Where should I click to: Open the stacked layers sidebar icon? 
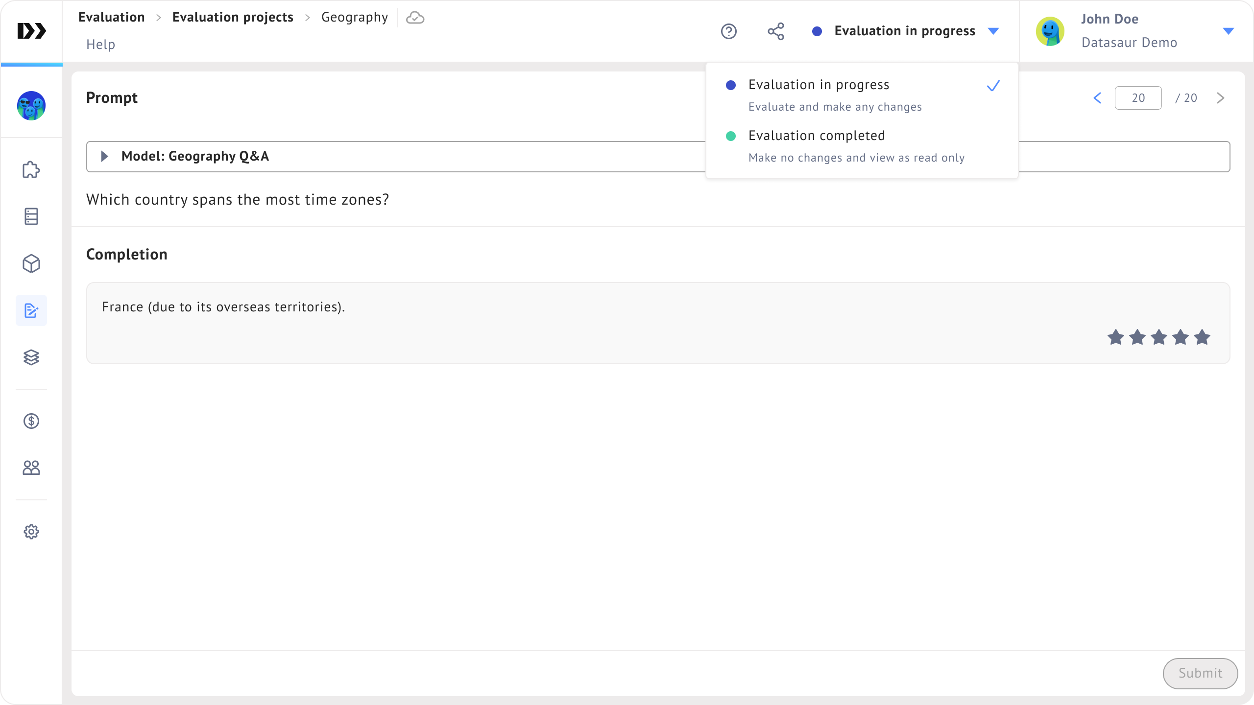[31, 357]
